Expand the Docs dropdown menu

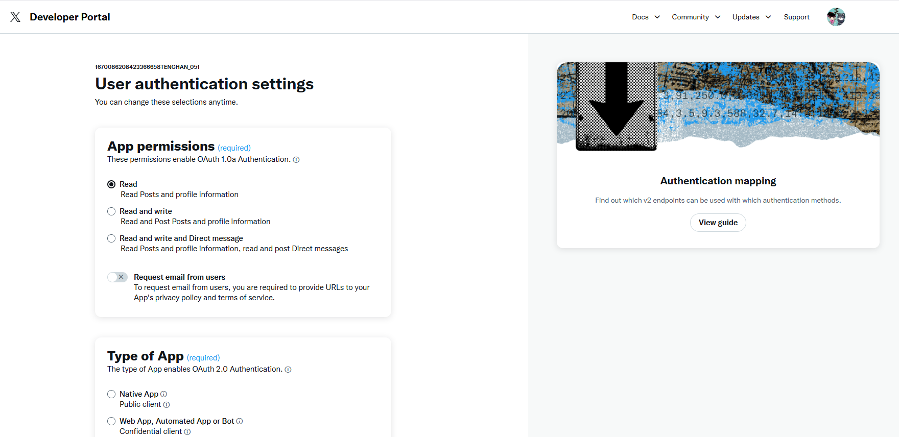coord(646,17)
